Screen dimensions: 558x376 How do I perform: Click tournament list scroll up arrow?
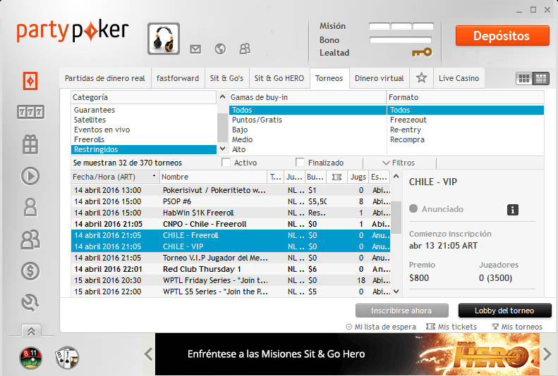[396, 176]
